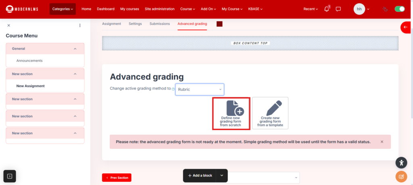Dismiss the grading form warning notice
Viewport: 413px width, 185px height.
coord(382,142)
